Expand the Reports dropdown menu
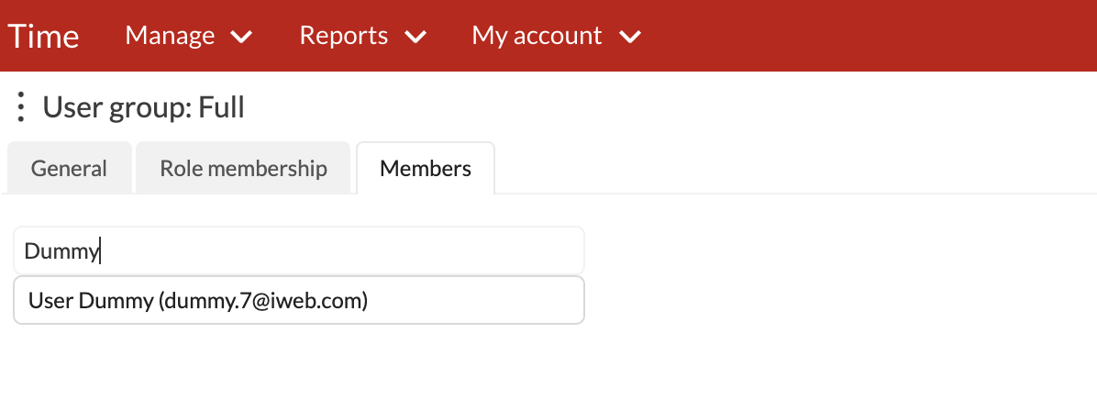Image resolution: width=1097 pixels, height=411 pixels. click(363, 36)
